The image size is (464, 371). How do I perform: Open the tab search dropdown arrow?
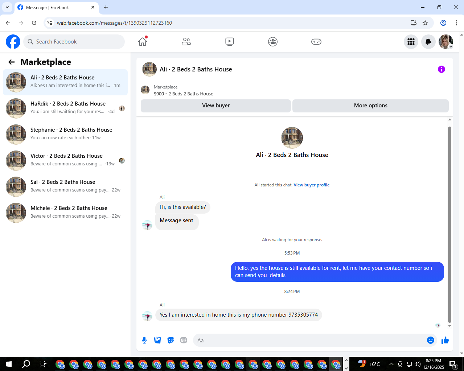pos(7,7)
